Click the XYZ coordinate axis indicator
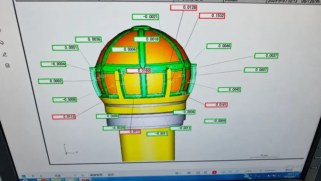321x181 pixels. 71,149
